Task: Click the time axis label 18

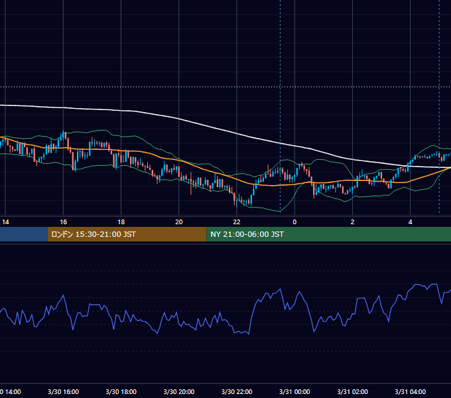Action: (121, 222)
